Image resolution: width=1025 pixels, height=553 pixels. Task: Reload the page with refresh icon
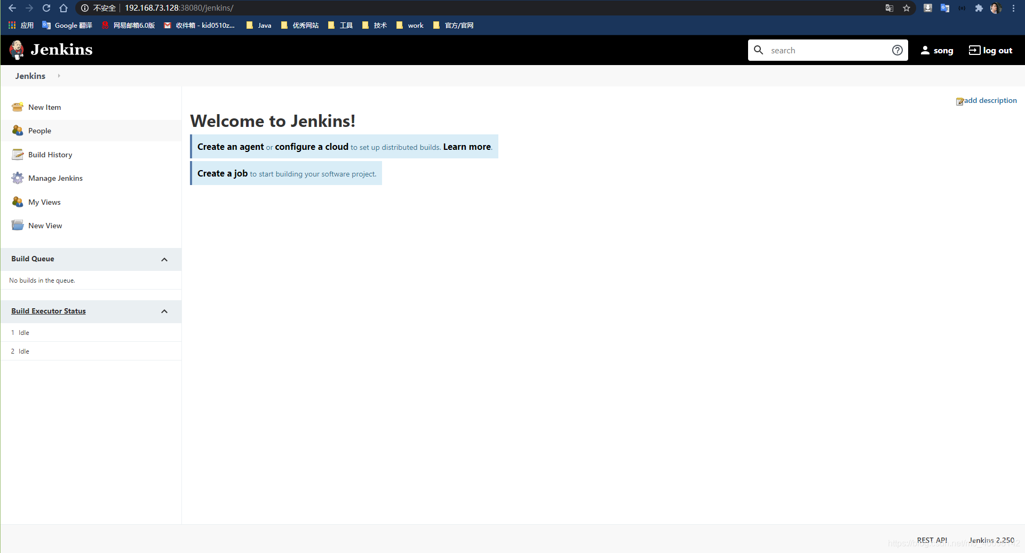[x=46, y=8]
